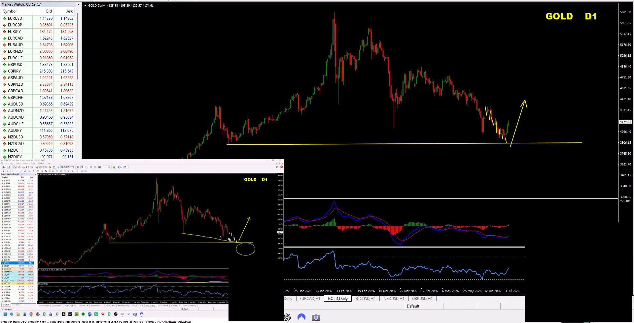This screenshot has height=323, width=634.
Task: Open the GOLD,Daily chart header arrow menu
Action: point(85,6)
